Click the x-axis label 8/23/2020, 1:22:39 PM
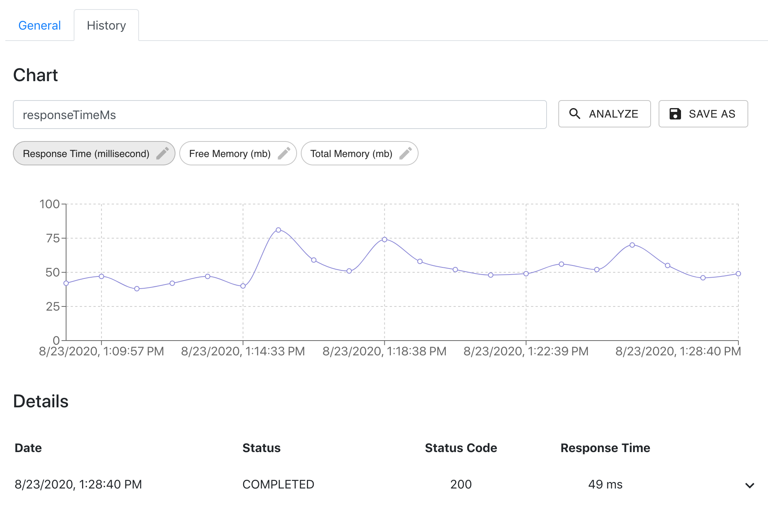This screenshot has height=512, width=768. (x=526, y=351)
